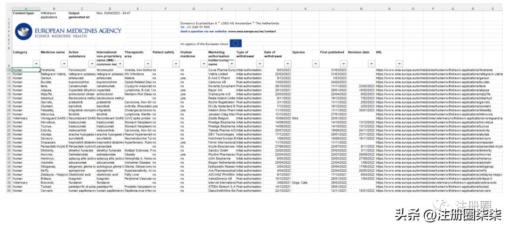Viewport: 508px width, 228px height.
Task: Open the Category column filter dropdown
Action: pyautogui.click(x=36, y=63)
